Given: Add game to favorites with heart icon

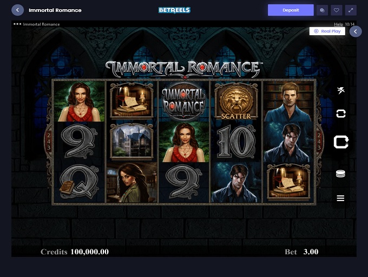Looking at the screenshot, I should (336, 10).
